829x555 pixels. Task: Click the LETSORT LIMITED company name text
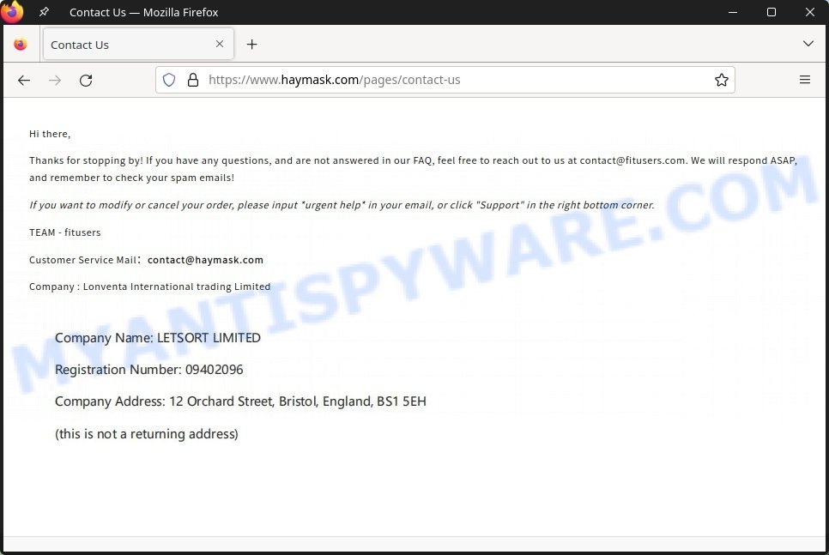209,338
